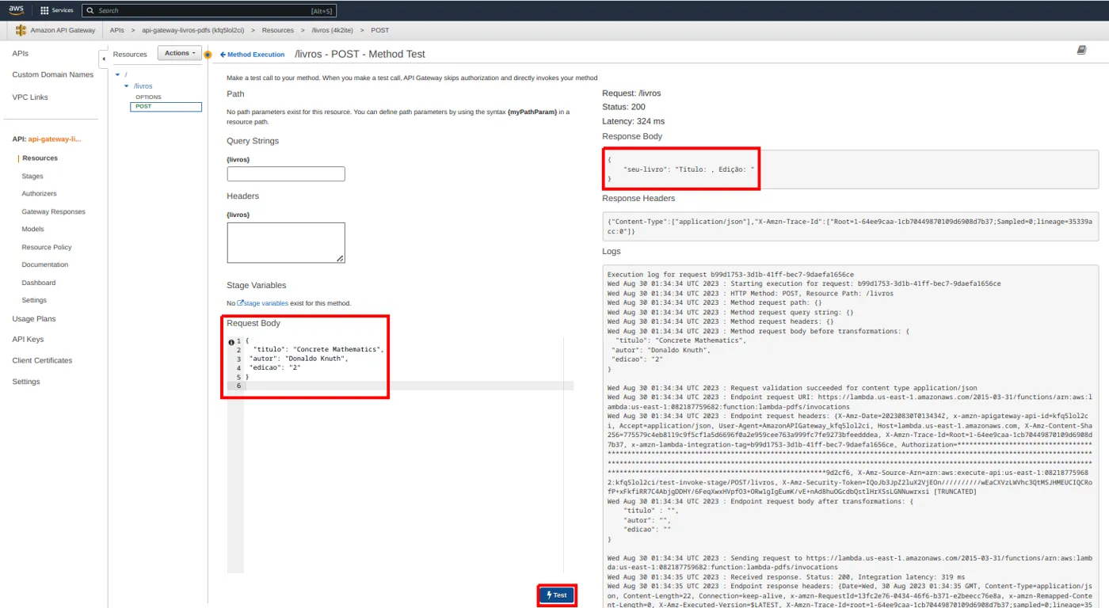Click the Response Body JSON box
1109x608 pixels.
(850, 169)
